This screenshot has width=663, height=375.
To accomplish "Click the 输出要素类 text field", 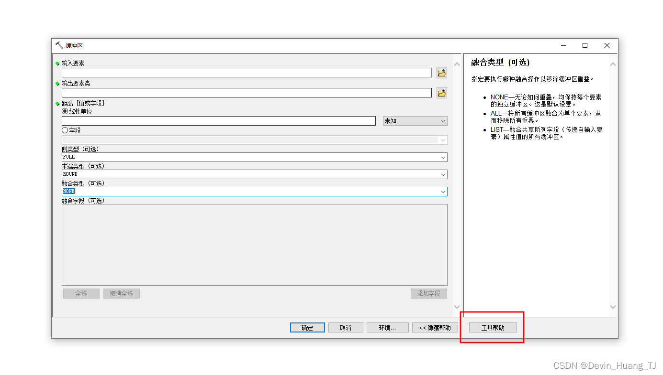I will pos(247,93).
